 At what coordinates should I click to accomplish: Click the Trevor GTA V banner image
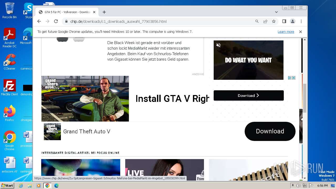[85, 99]
